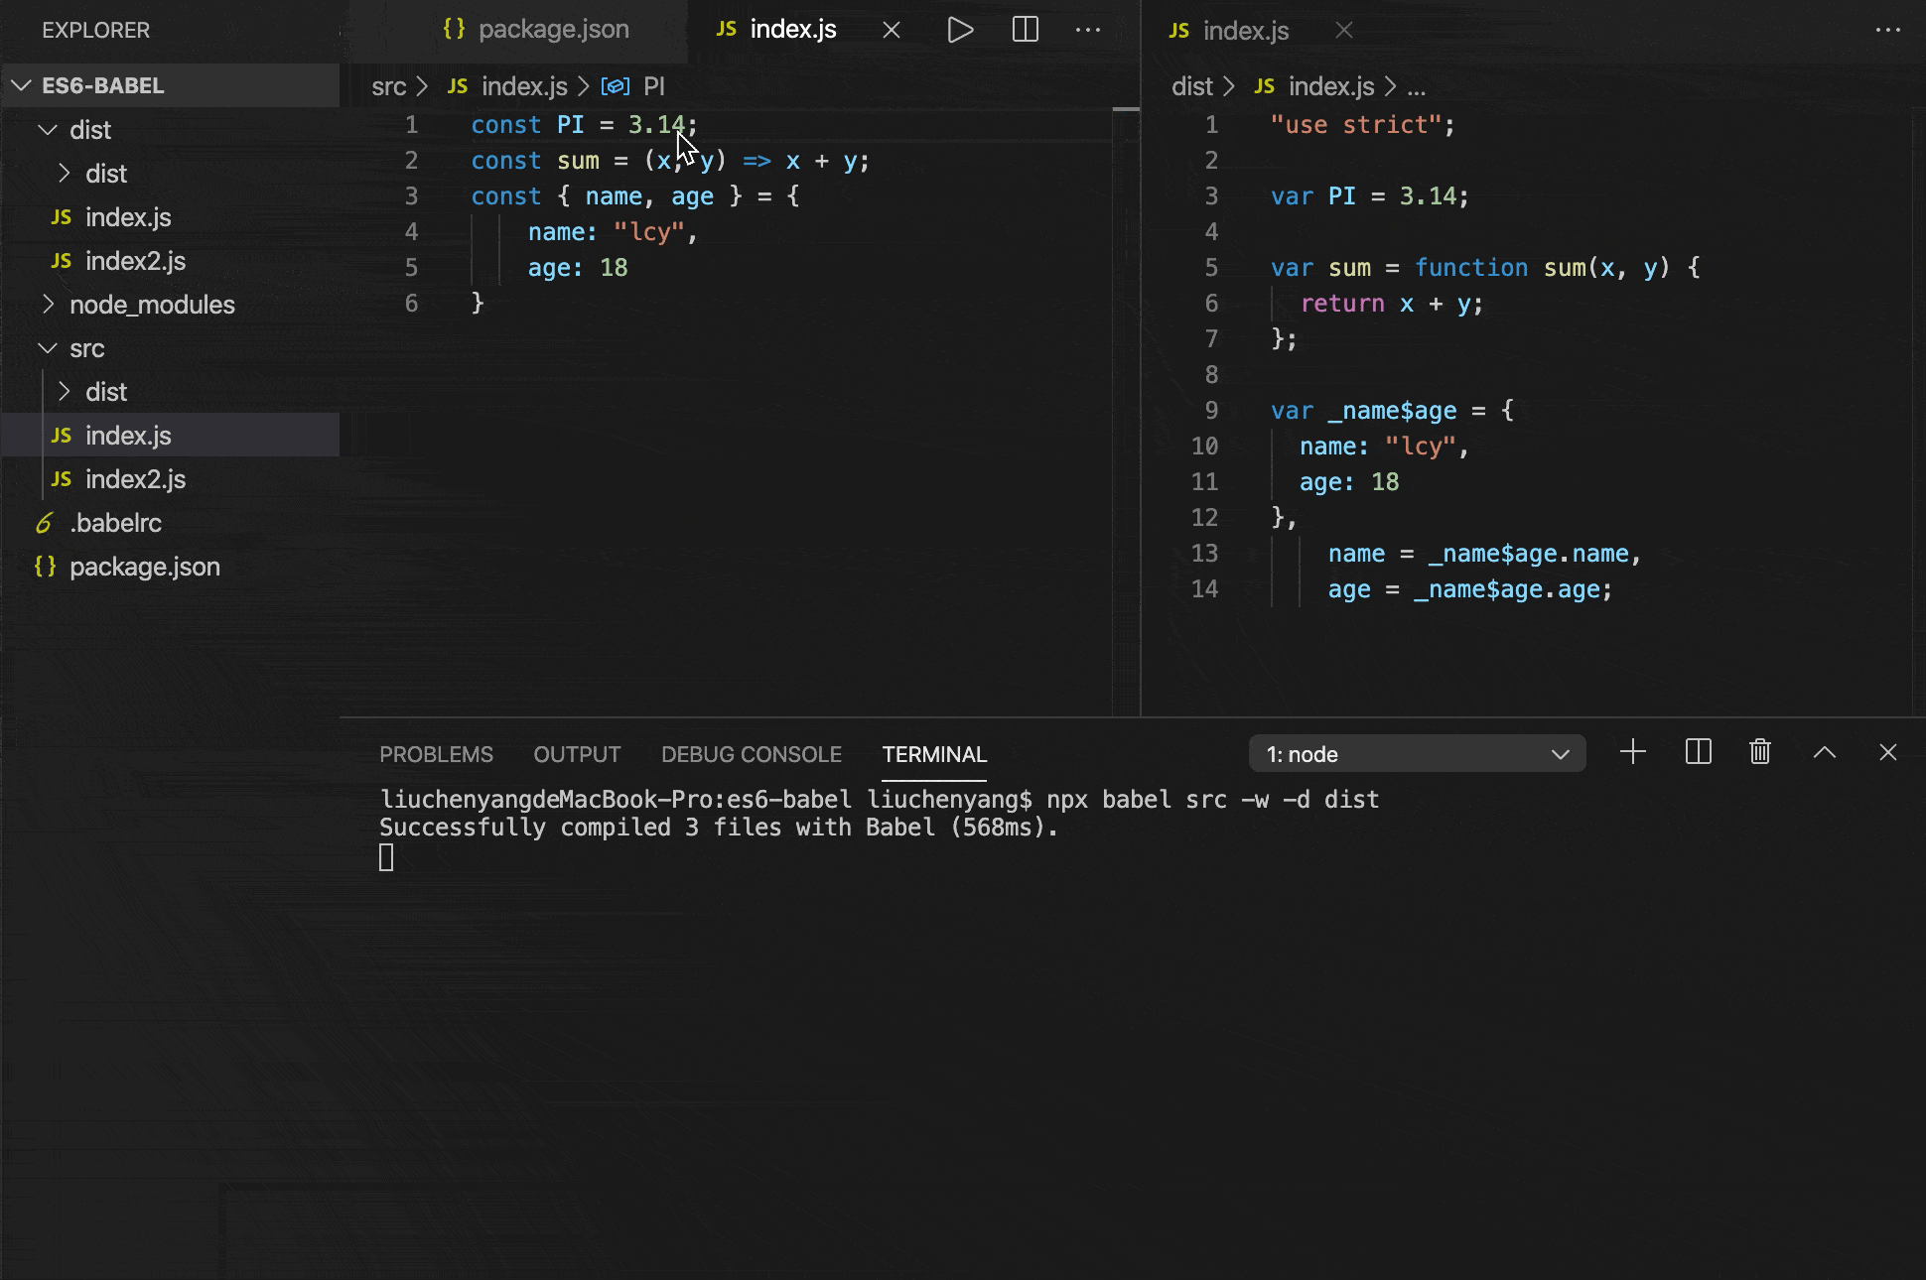This screenshot has width=1926, height=1280.
Task: Collapse the src folder
Action: click(86, 348)
